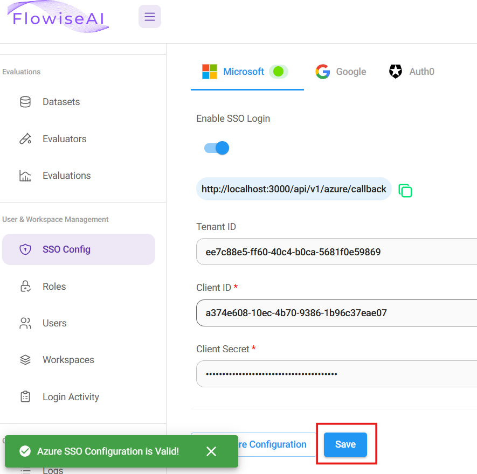Click the Evaluators icon in sidebar

25,139
